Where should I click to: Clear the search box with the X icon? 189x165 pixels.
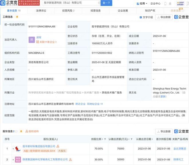pos(99,3)
